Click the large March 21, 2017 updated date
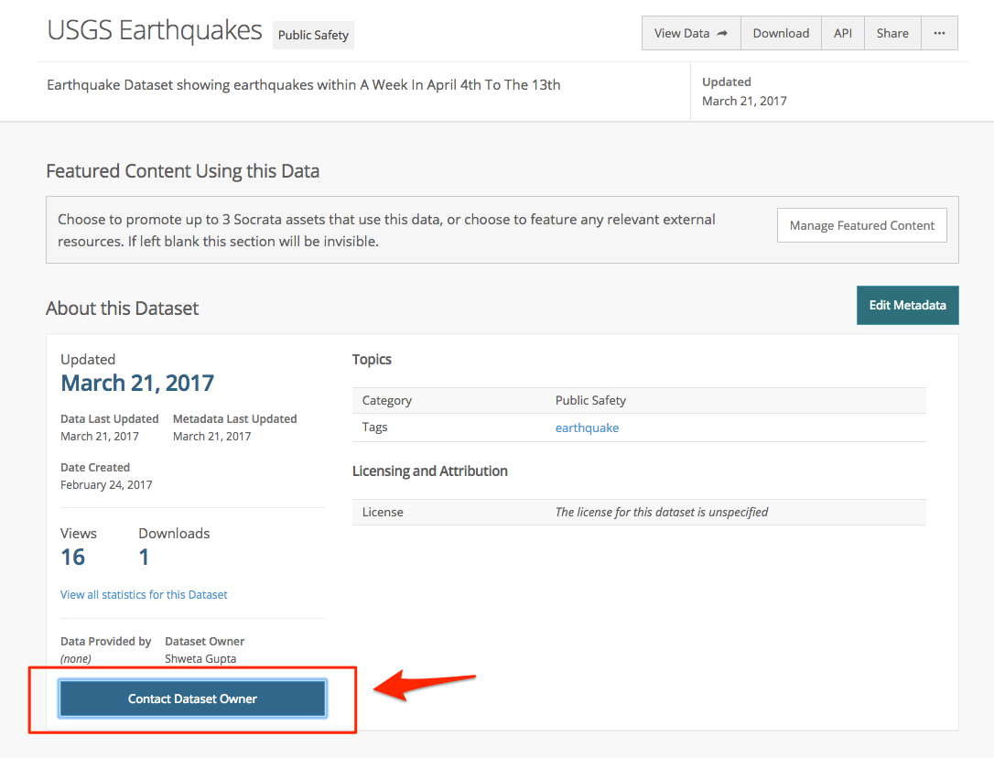Image resolution: width=994 pixels, height=758 pixels. [137, 384]
